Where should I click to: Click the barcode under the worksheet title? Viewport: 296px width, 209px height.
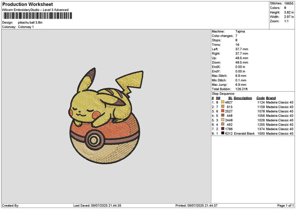click(x=37, y=16)
